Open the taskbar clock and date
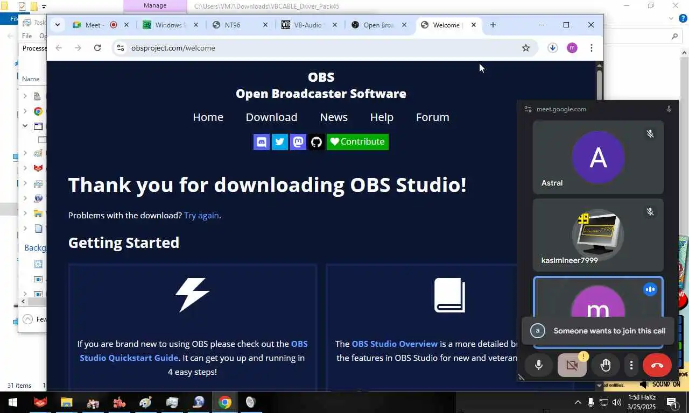 (x=642, y=402)
